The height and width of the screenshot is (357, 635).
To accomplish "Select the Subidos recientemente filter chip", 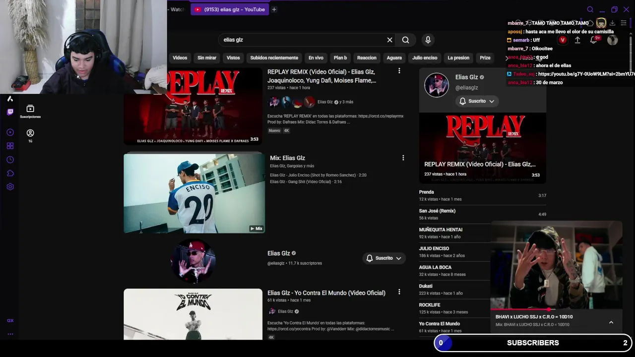I will coord(274,58).
